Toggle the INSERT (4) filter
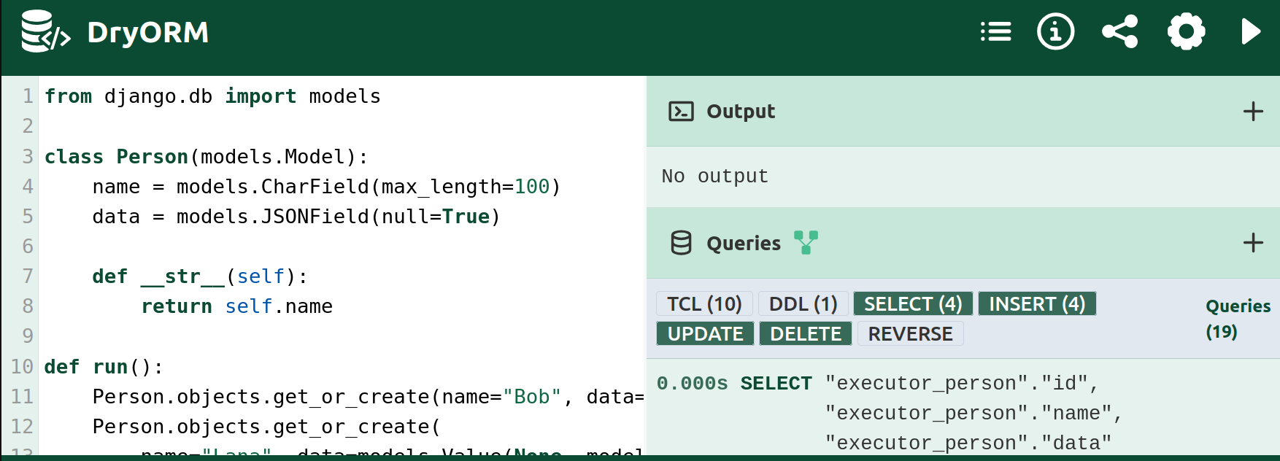Viewport: 1280px width, 461px height. click(1037, 303)
